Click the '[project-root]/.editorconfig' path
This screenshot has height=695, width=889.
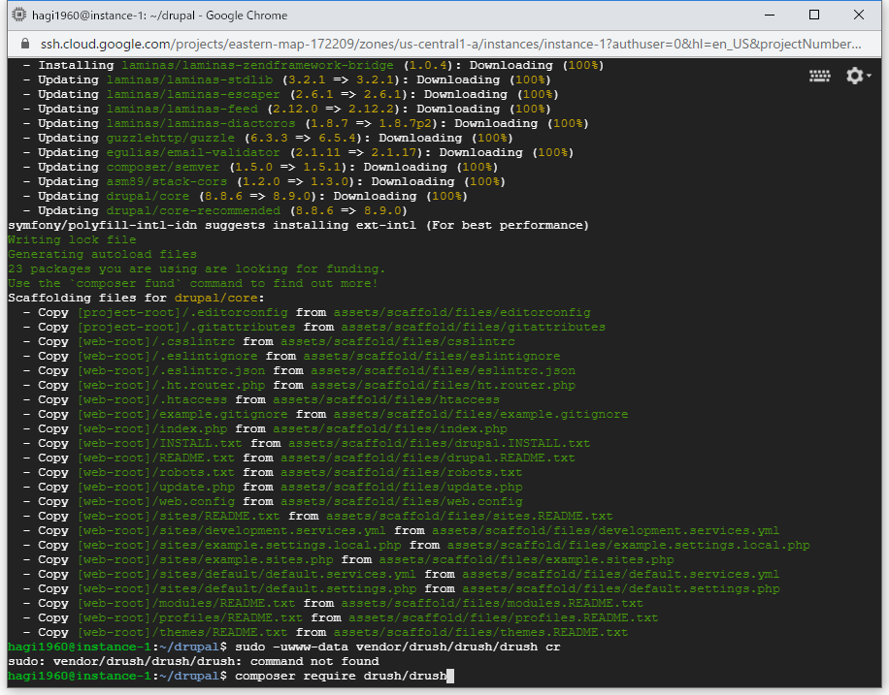(x=182, y=313)
